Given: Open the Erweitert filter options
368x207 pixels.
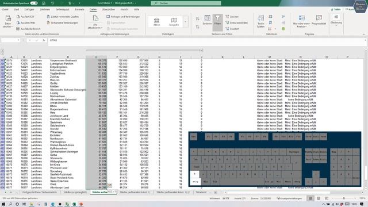Looking at the screenshot, I should [x=232, y=29].
